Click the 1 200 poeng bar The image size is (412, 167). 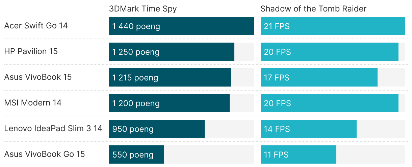click(169, 103)
